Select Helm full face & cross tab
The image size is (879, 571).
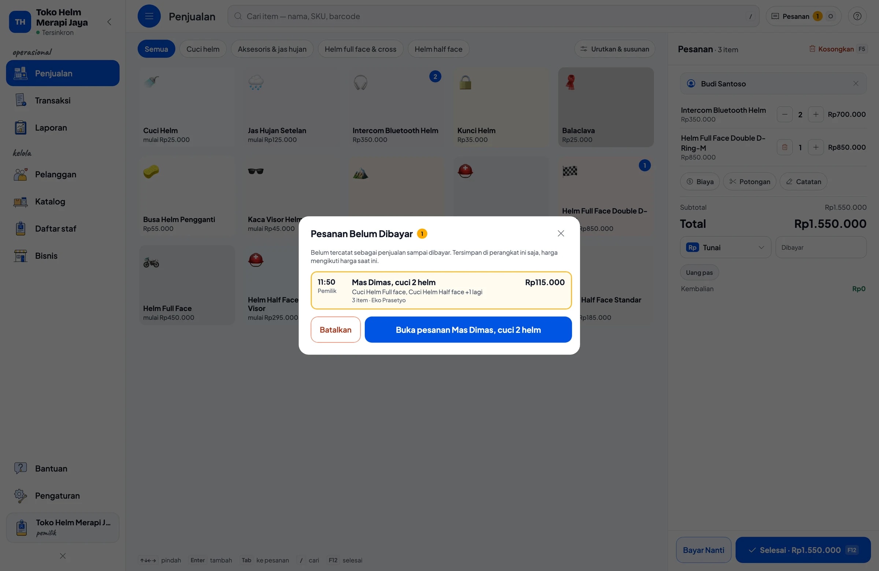pyautogui.click(x=360, y=49)
